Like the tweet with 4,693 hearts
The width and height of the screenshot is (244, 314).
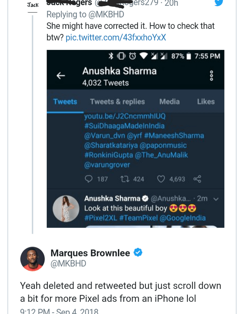click(x=161, y=179)
